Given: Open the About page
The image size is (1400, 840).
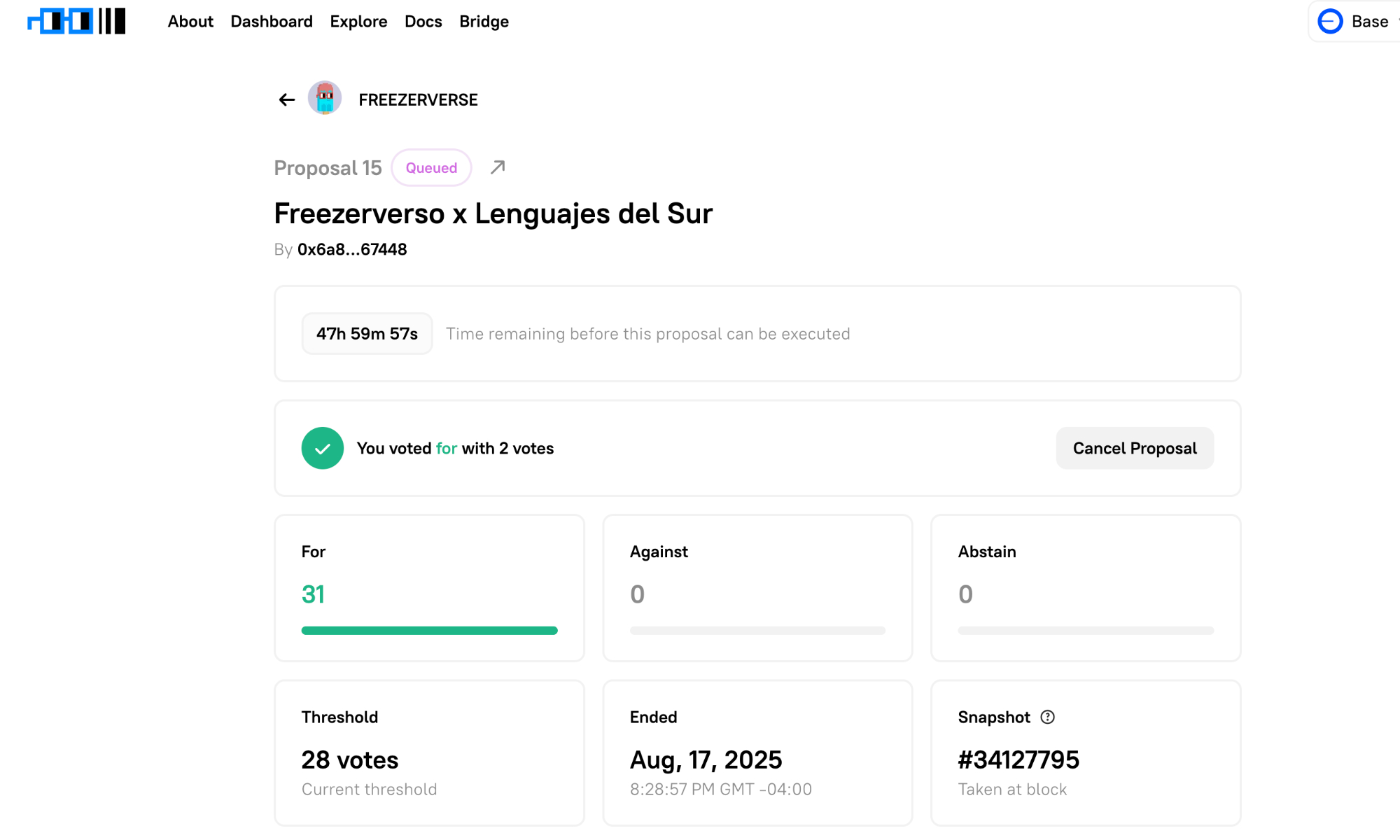Looking at the screenshot, I should (x=190, y=22).
